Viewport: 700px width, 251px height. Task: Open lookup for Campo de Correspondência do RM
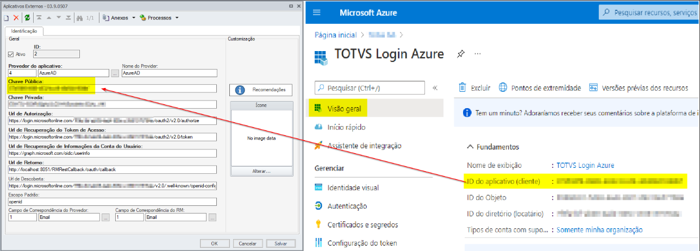click(212, 217)
